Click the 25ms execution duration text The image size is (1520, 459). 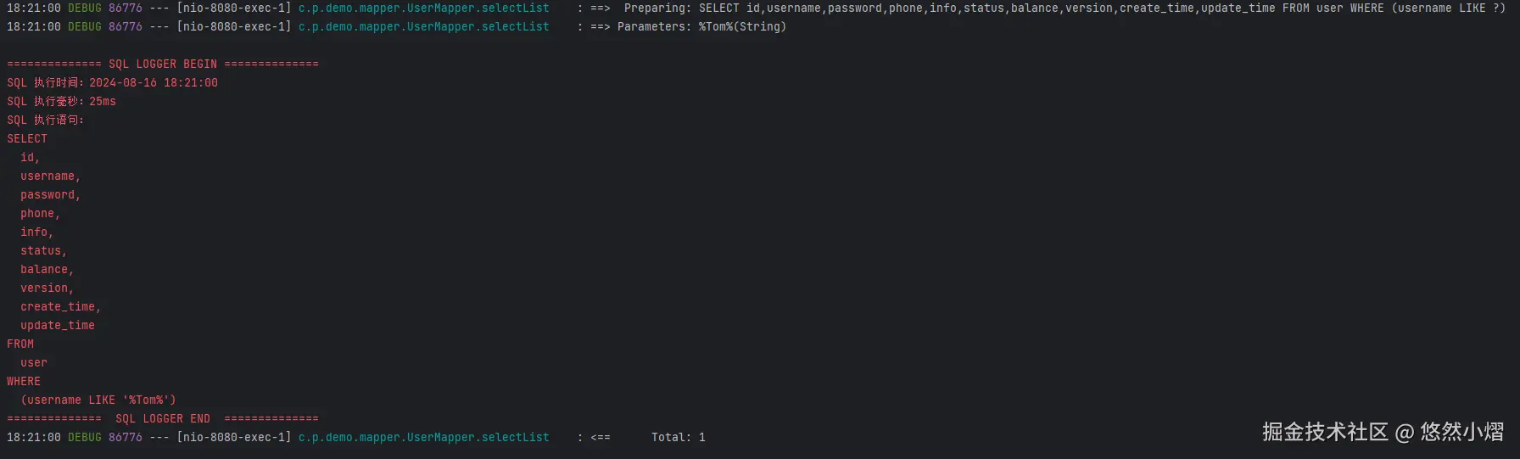[103, 101]
